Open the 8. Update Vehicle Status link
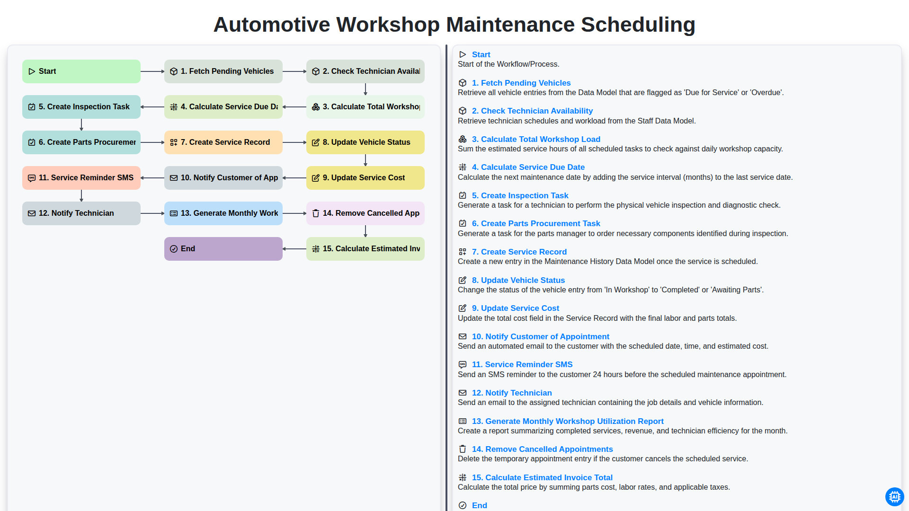909x511 pixels. coord(518,280)
